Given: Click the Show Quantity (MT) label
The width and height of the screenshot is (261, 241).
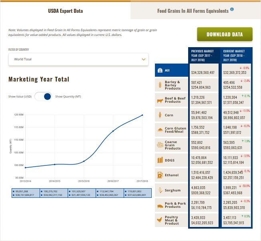Looking at the screenshot, I should click(68, 97).
